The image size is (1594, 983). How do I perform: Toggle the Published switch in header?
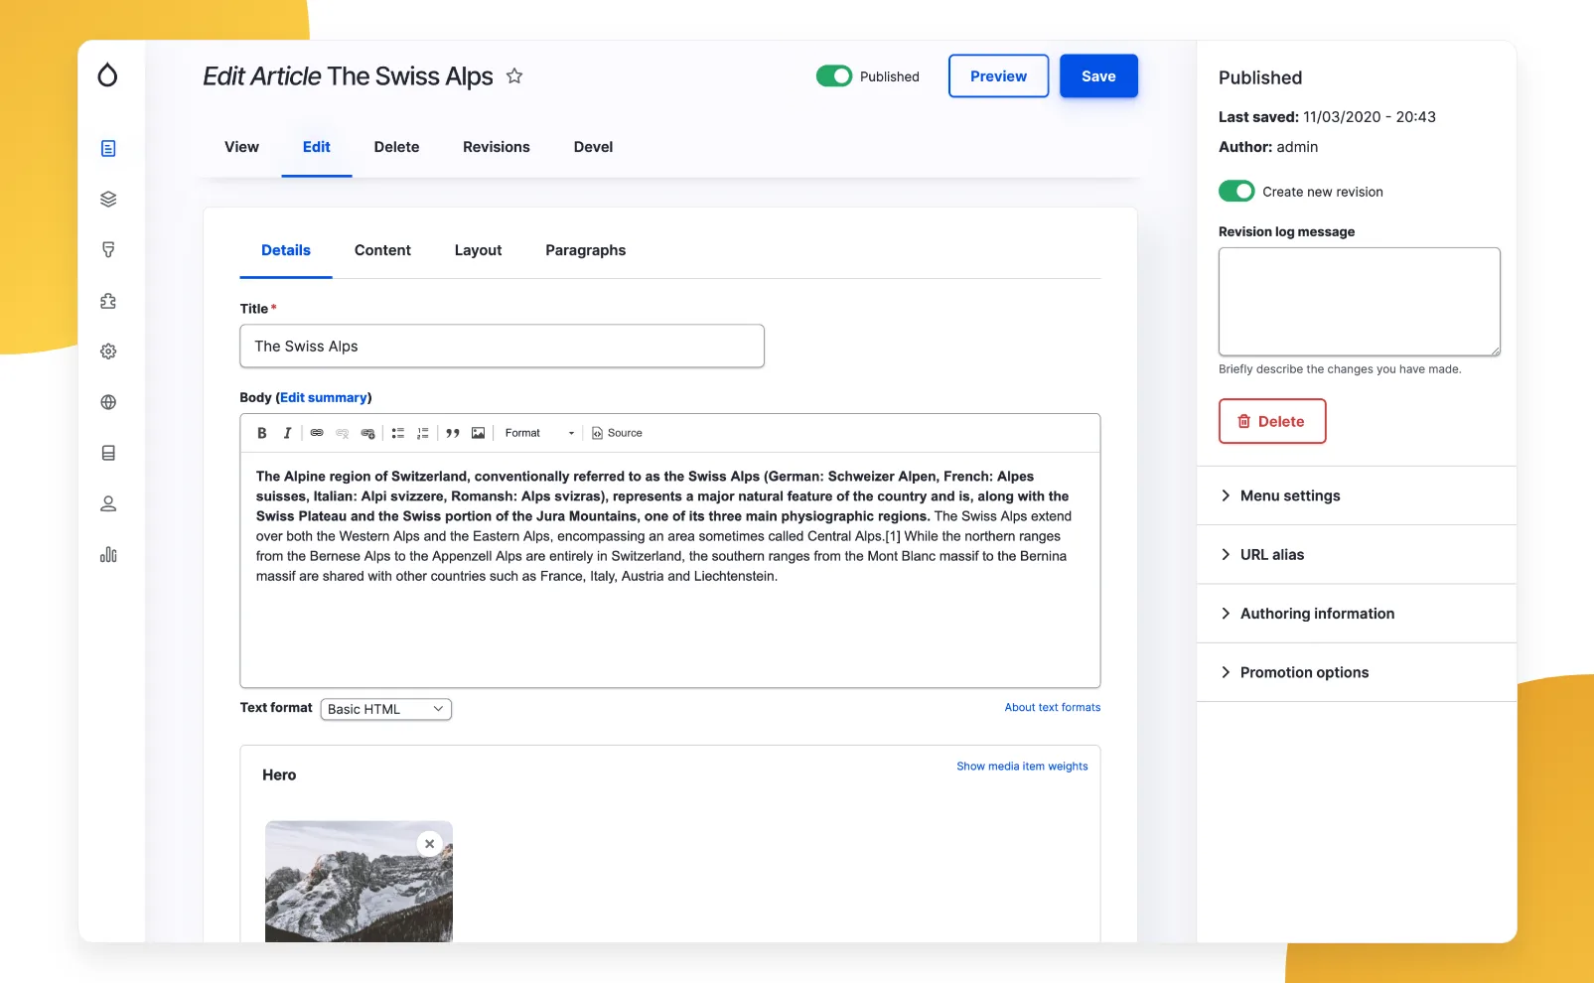tap(834, 76)
